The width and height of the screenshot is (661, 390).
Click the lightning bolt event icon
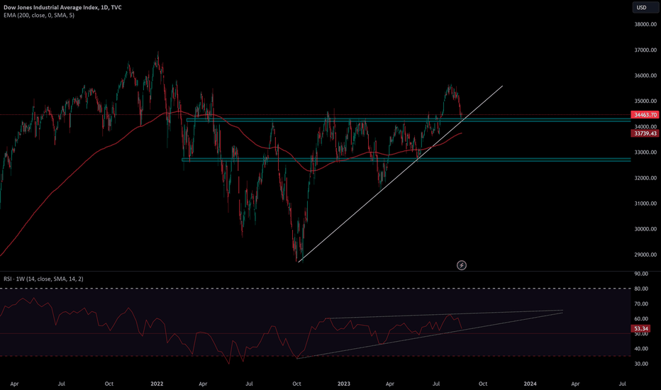462,265
